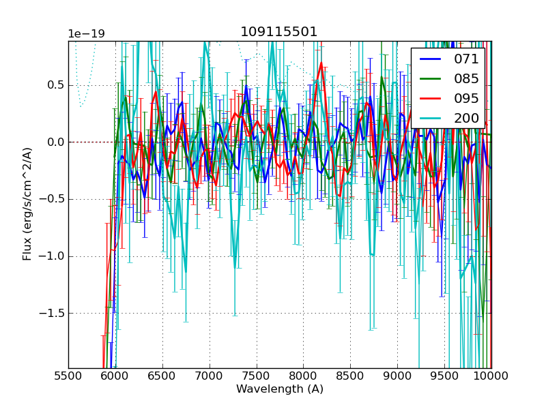Select the 095 legend label

pyautogui.click(x=467, y=98)
